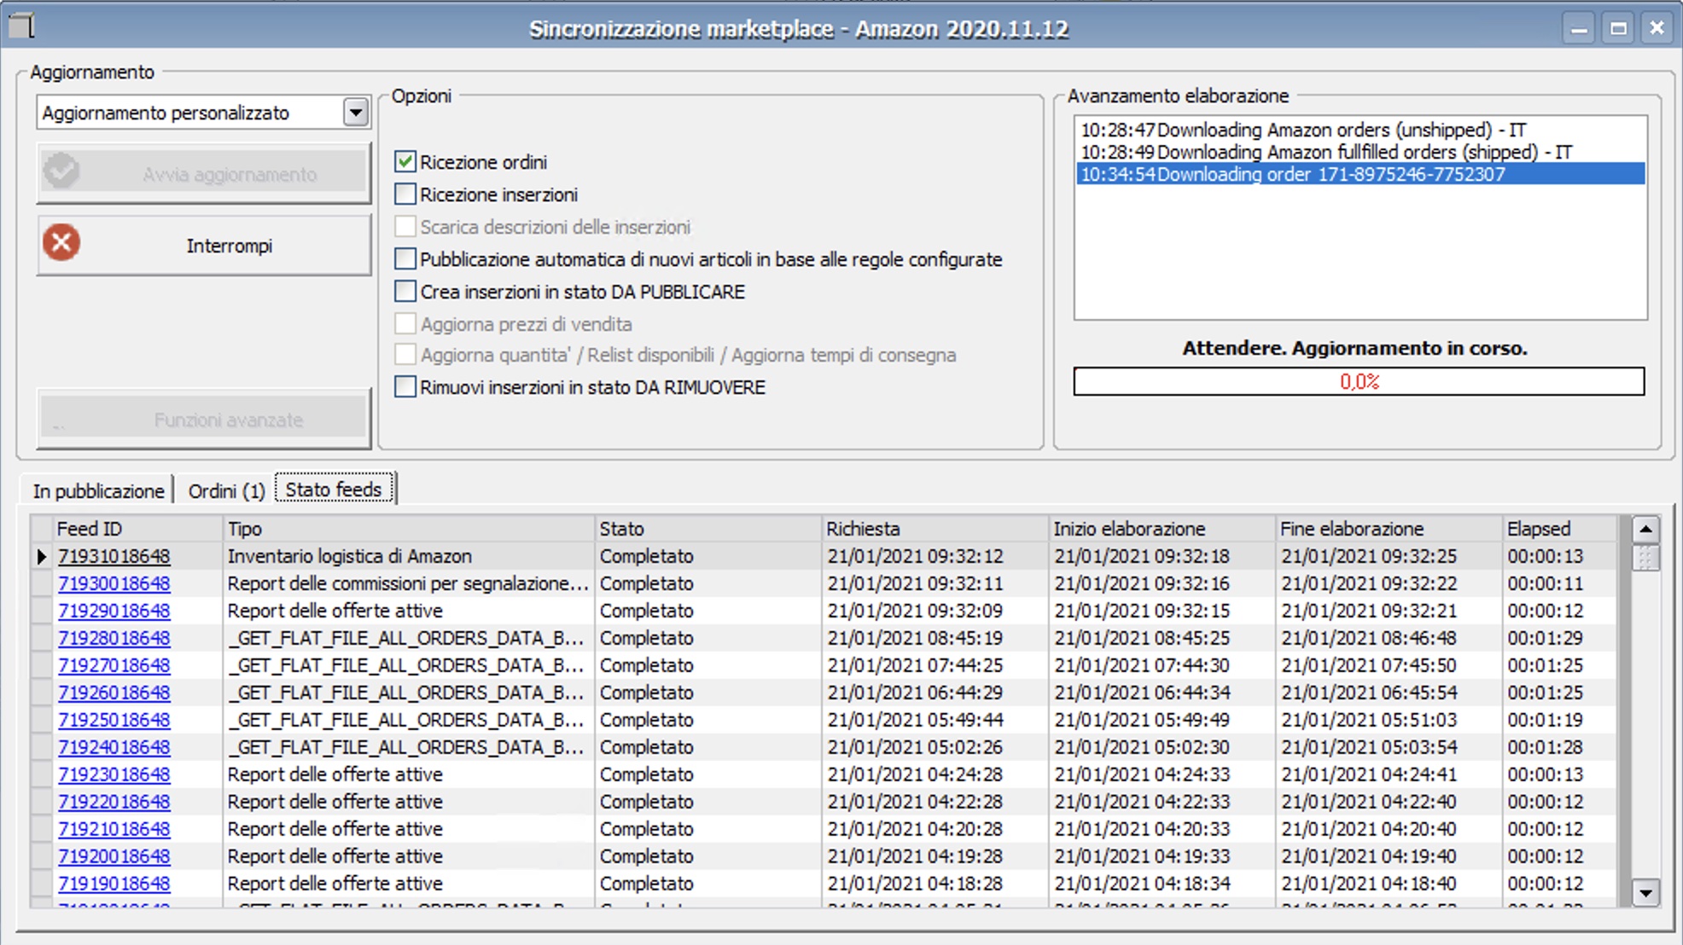Click Fine elaborazione cell 21/01/2021 09:32:25
This screenshot has width=1683, height=945.
[x=1389, y=556]
